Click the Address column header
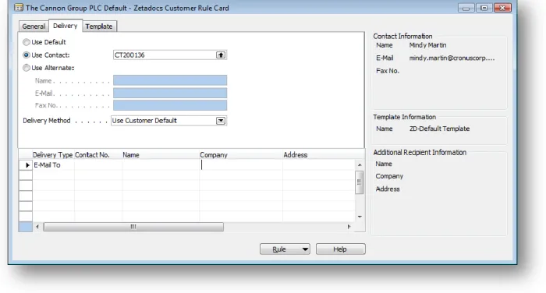This screenshot has height=293, width=546. pyautogui.click(x=296, y=155)
